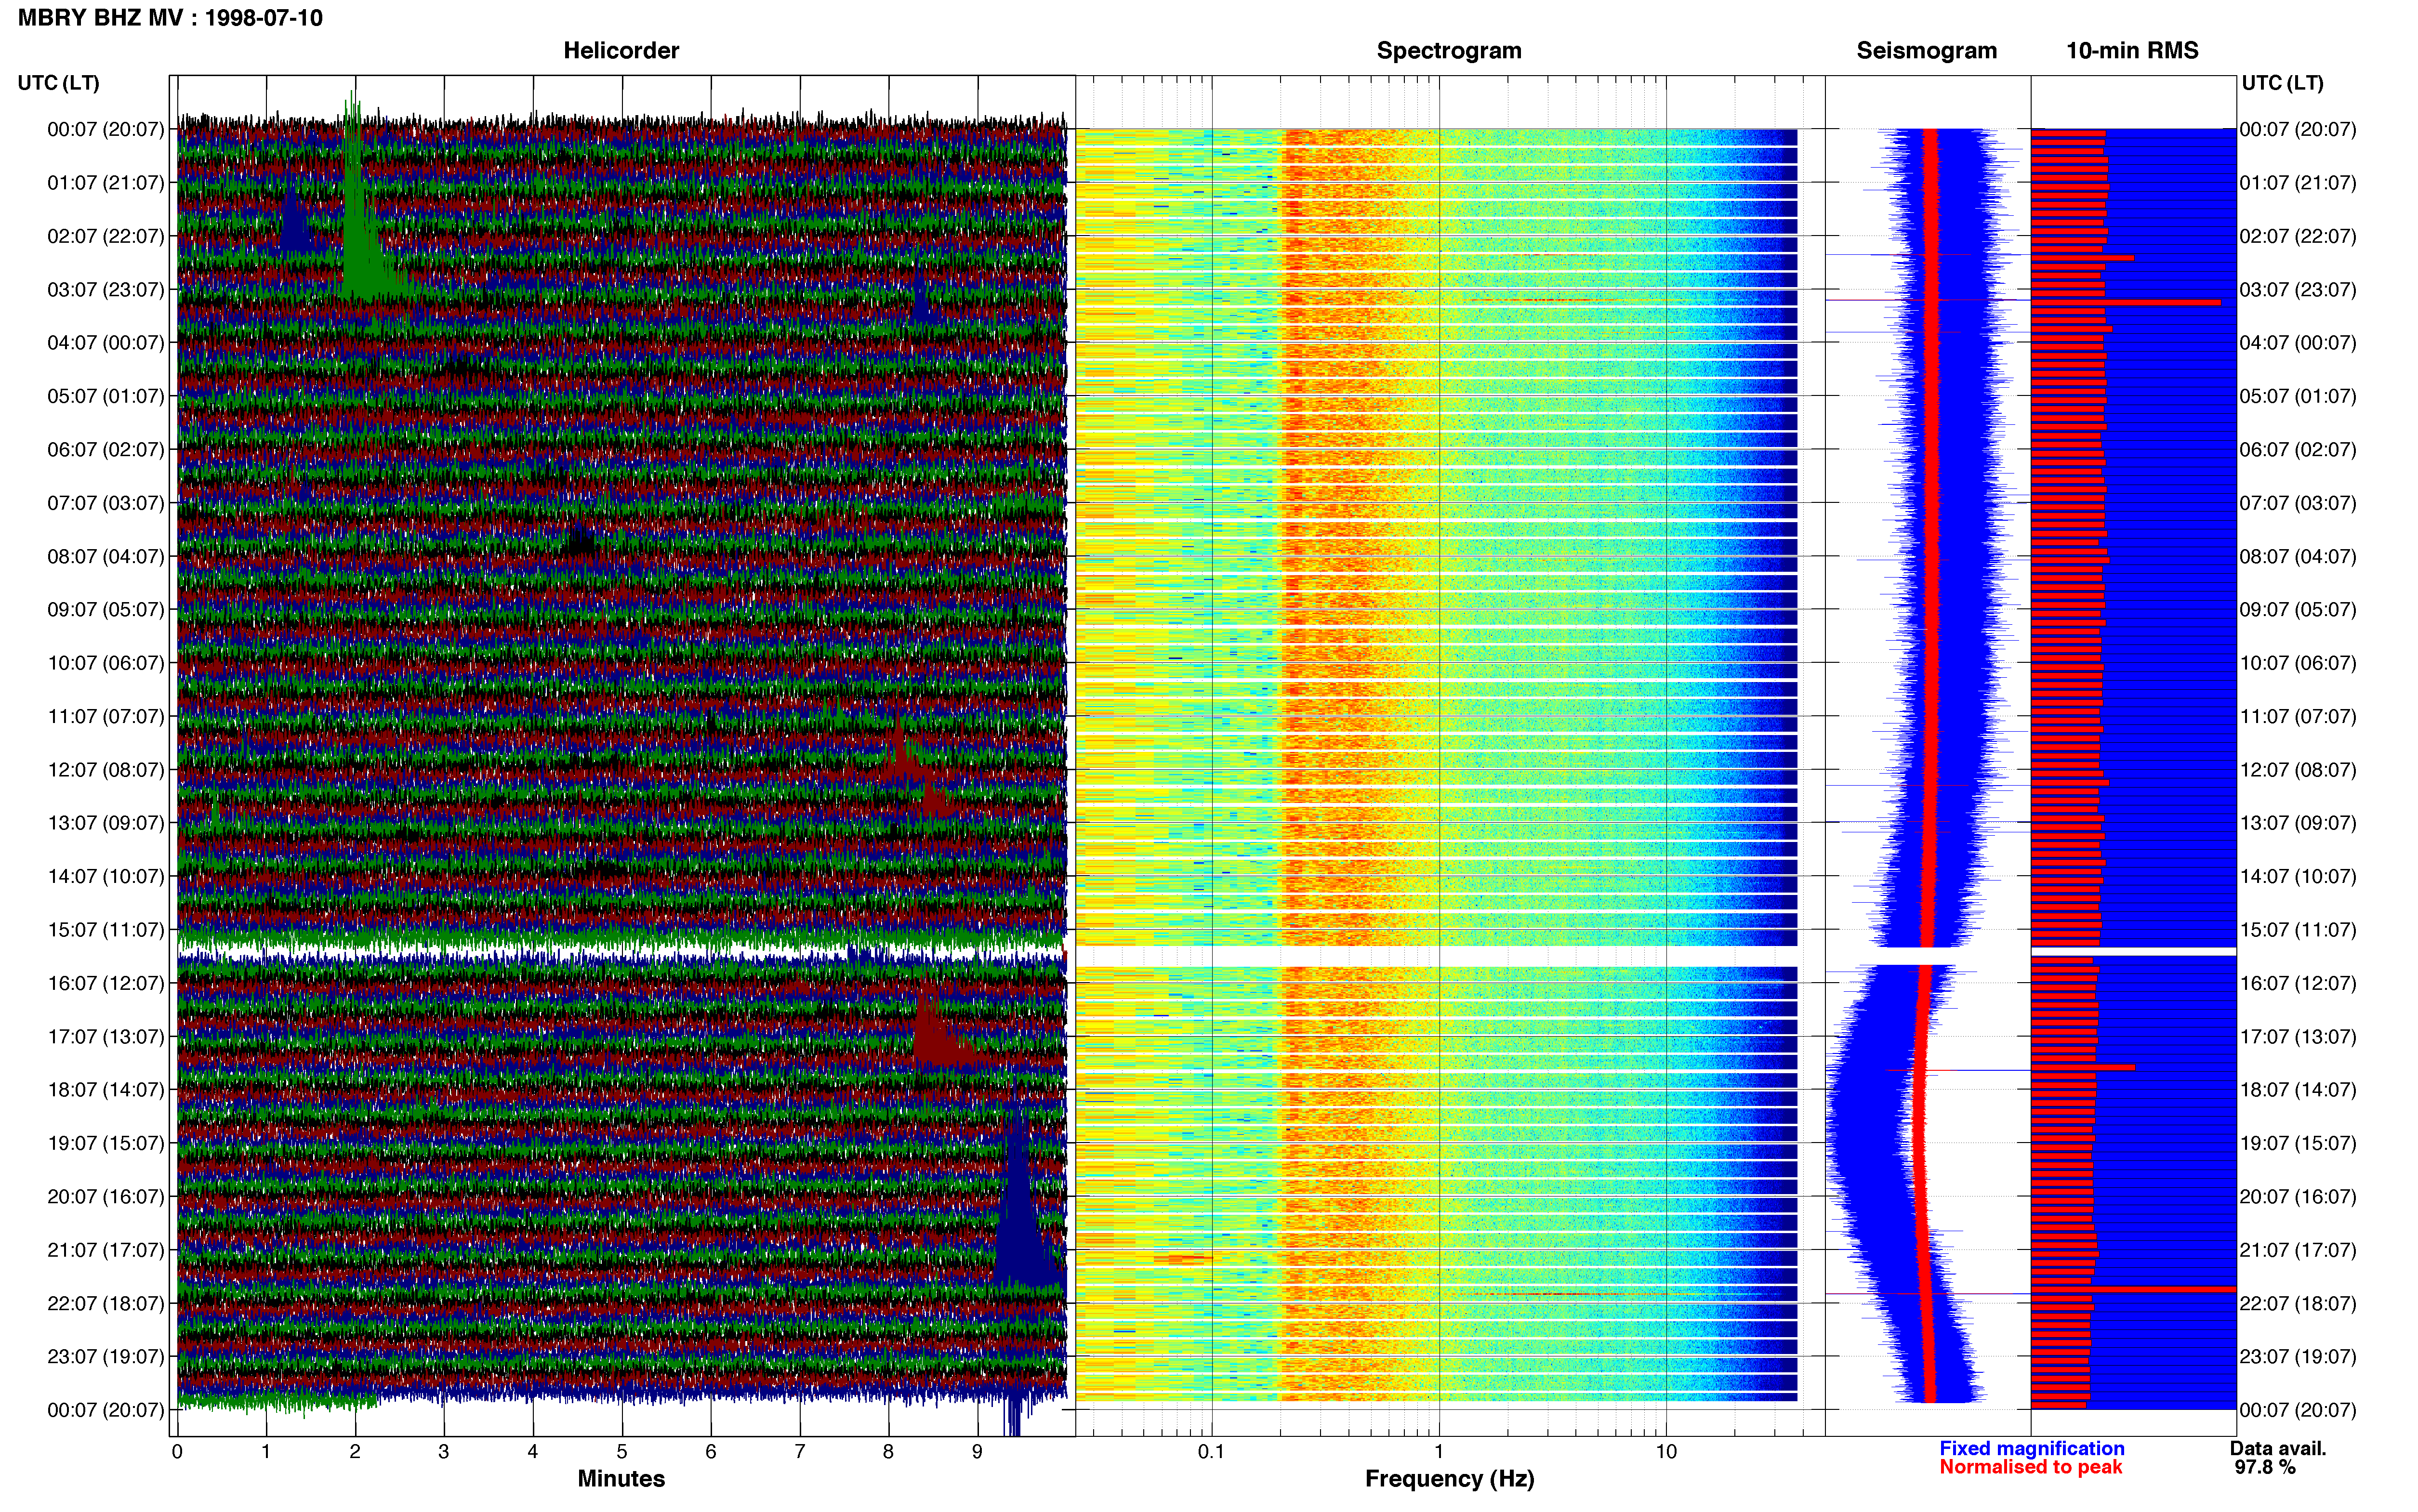
Task: Click the Normalised to peak legend text
Action: tap(2030, 1467)
